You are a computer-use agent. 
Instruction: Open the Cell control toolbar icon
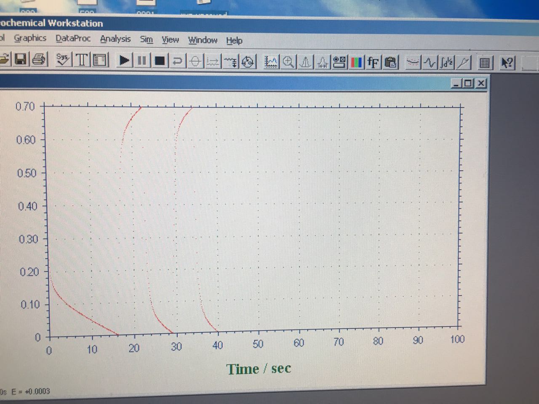pyautogui.click(x=248, y=62)
